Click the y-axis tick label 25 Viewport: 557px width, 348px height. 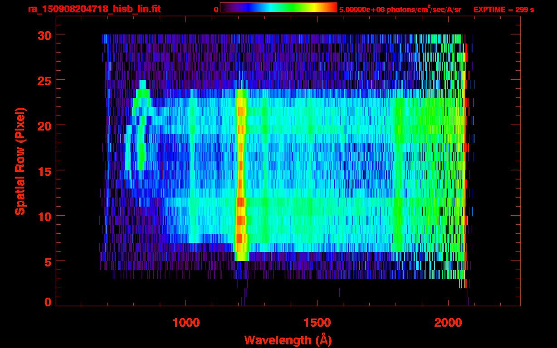click(44, 80)
